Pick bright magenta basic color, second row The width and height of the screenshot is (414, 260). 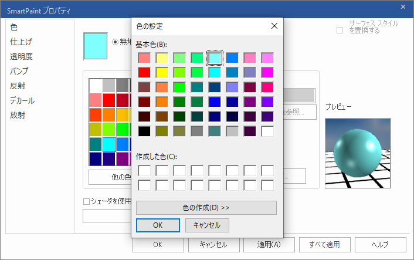[267, 72]
